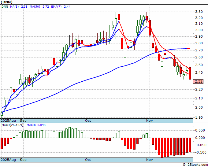Click the current price tag 2.32

pos(199,81)
